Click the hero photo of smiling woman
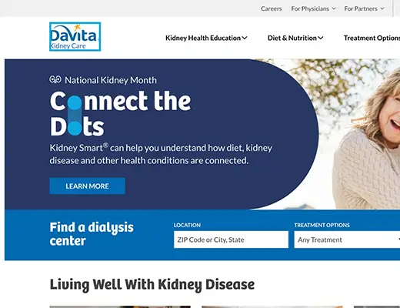 pos(359,133)
